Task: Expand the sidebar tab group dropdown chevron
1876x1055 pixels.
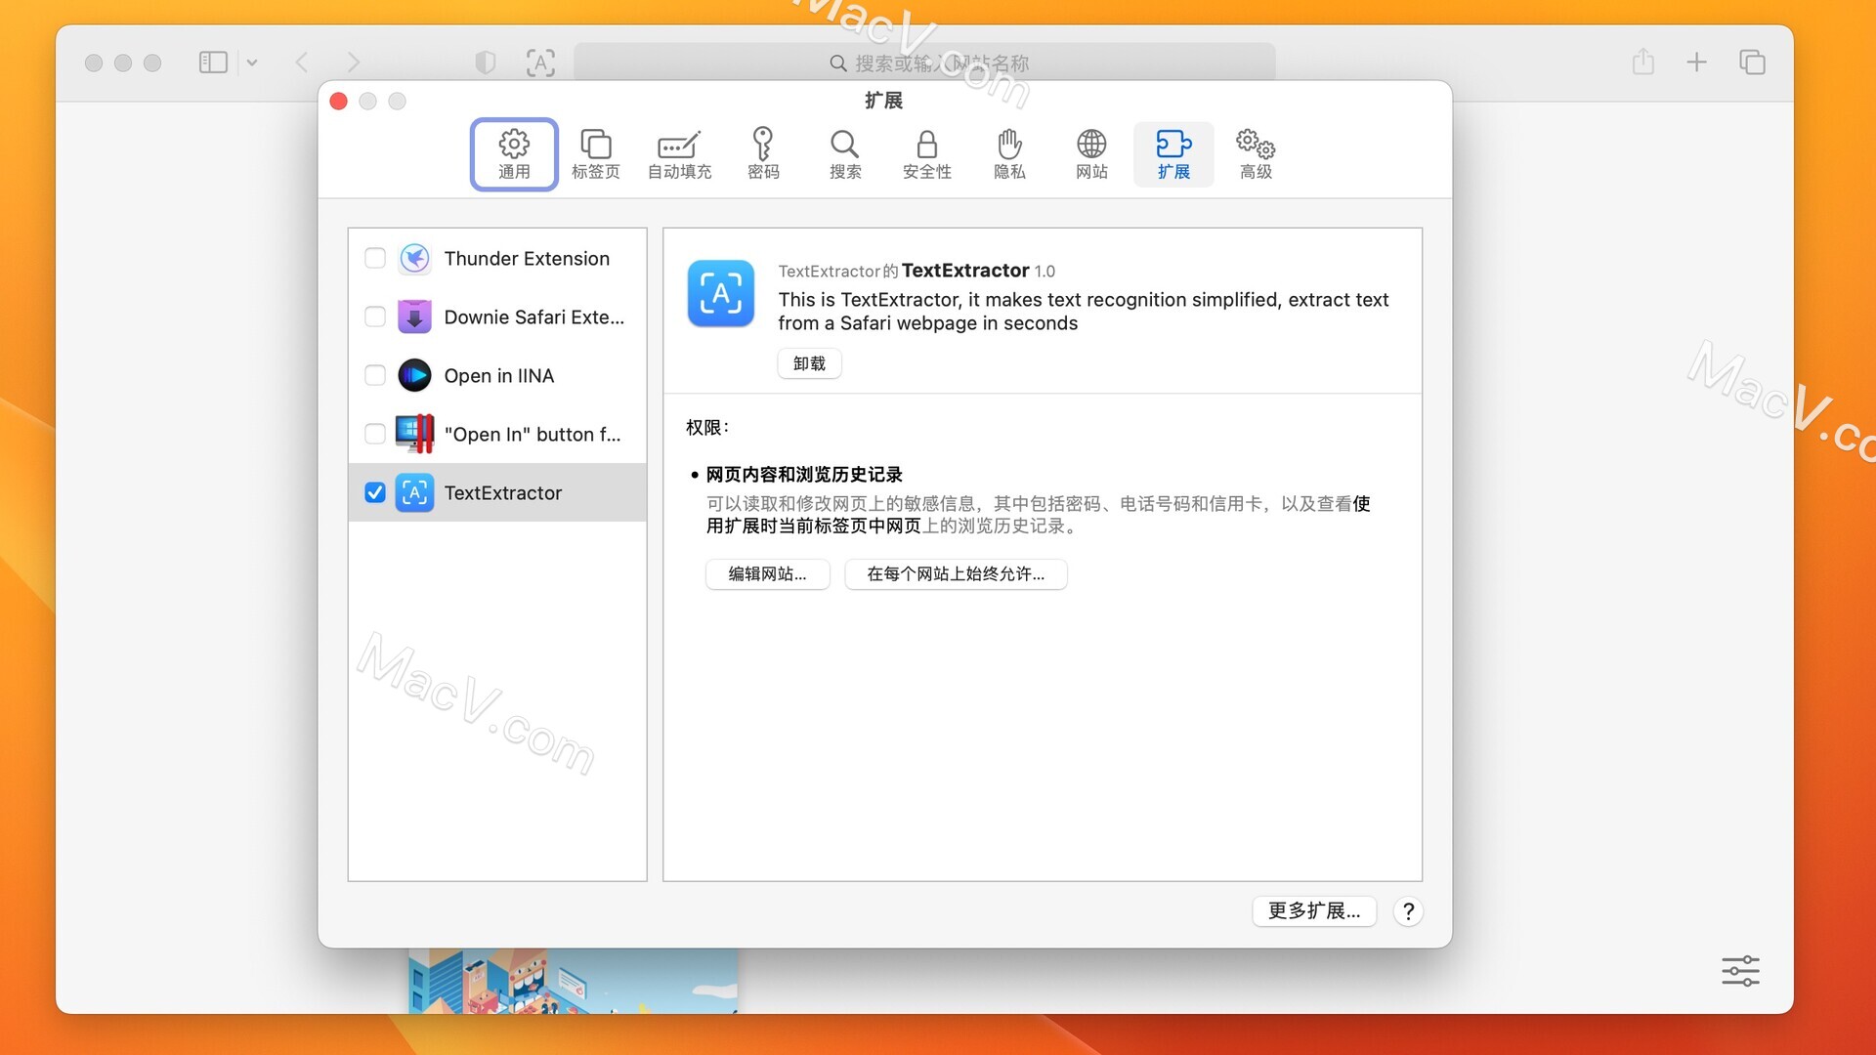Action: [252, 63]
